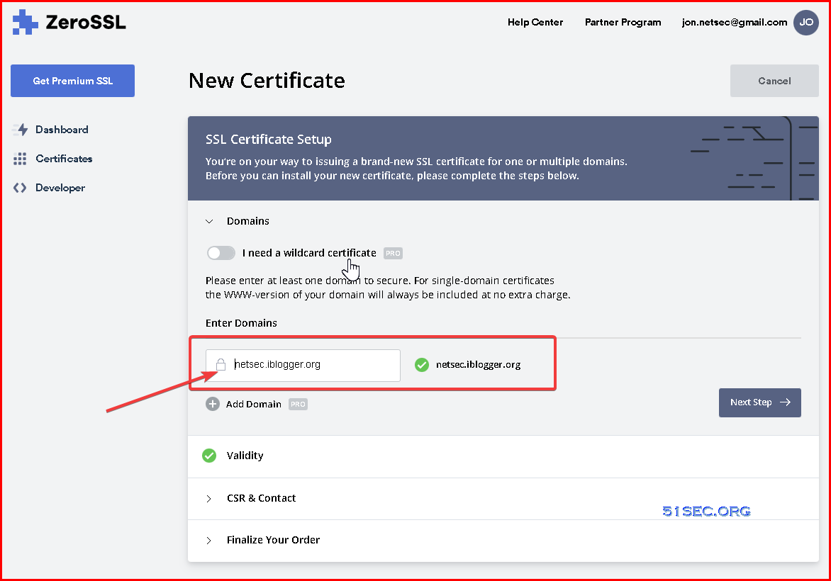Click the CSR & Contact title text

pyautogui.click(x=261, y=498)
